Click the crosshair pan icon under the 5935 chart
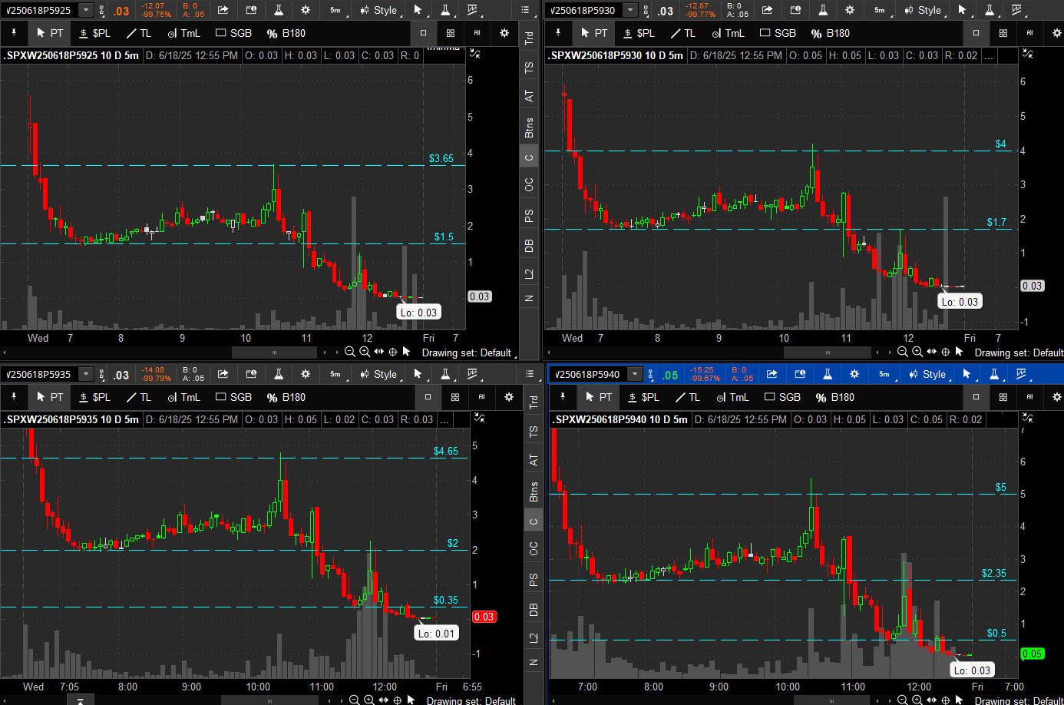 (397, 700)
